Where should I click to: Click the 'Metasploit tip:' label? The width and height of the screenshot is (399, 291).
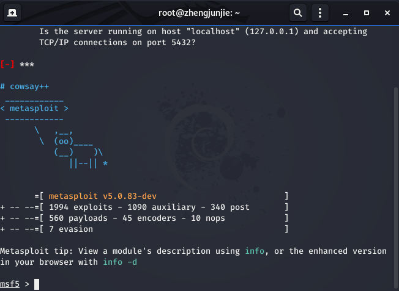(x=37, y=251)
